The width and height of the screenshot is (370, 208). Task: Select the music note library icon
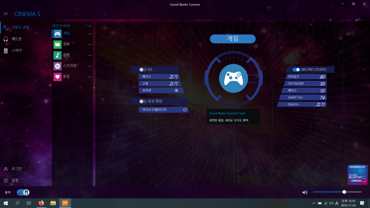[57, 55]
